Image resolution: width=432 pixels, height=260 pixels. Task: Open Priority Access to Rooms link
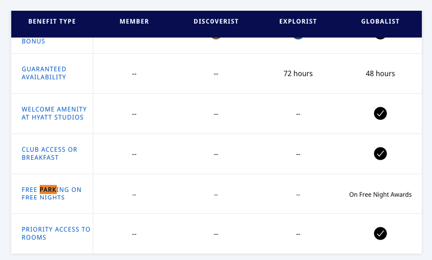tap(56, 233)
